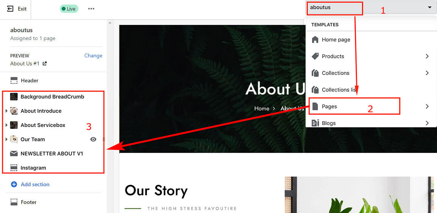This screenshot has width=437, height=213.
Task: Click the sidebar scrollbar up arrow
Action: 110,23
